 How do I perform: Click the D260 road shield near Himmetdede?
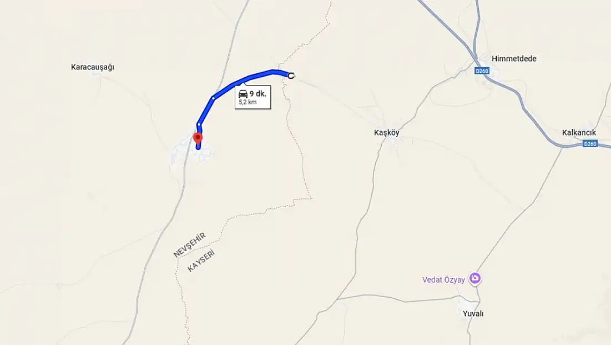point(482,71)
